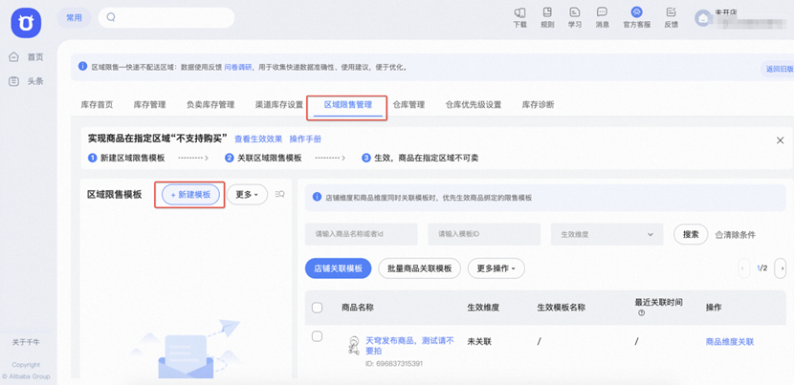Screen dimensions: 794x385
Task: Click 关于千牛 in the sidebar
Action: pos(27,342)
